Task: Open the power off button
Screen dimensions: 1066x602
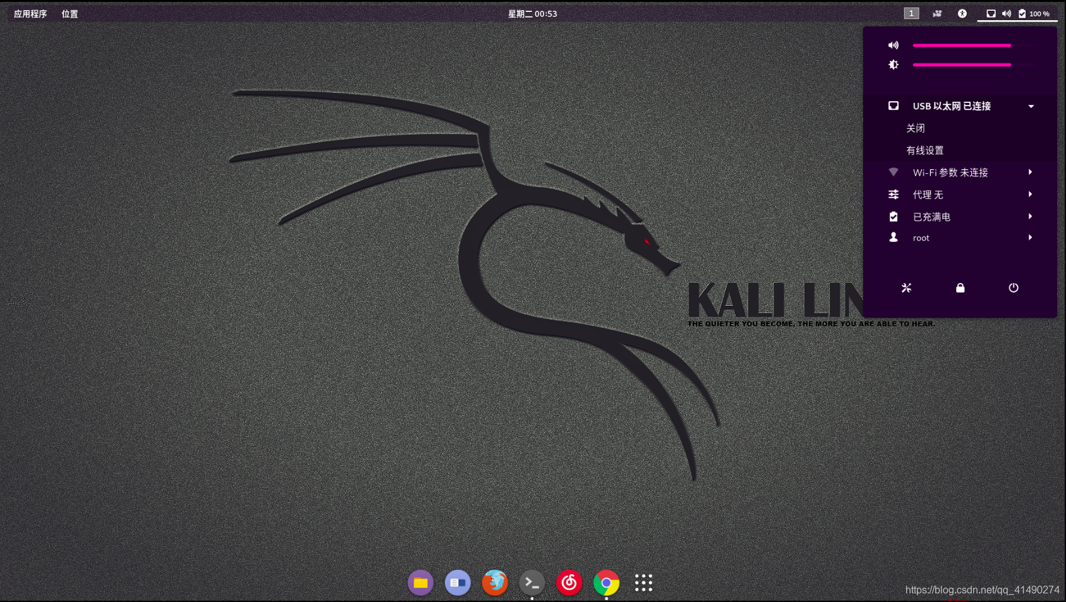Action: [1014, 288]
